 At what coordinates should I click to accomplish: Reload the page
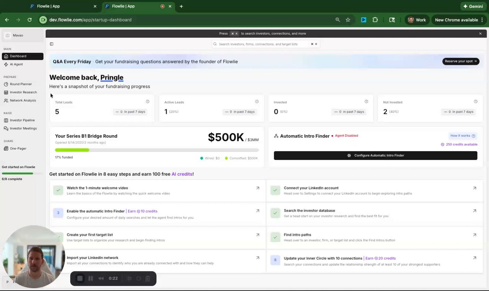click(x=29, y=20)
